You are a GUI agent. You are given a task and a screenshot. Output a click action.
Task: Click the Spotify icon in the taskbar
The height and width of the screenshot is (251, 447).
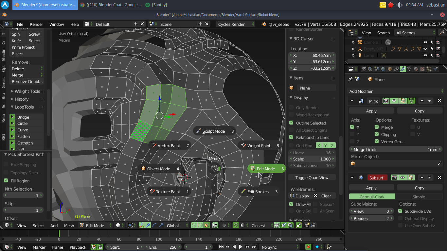147,5
